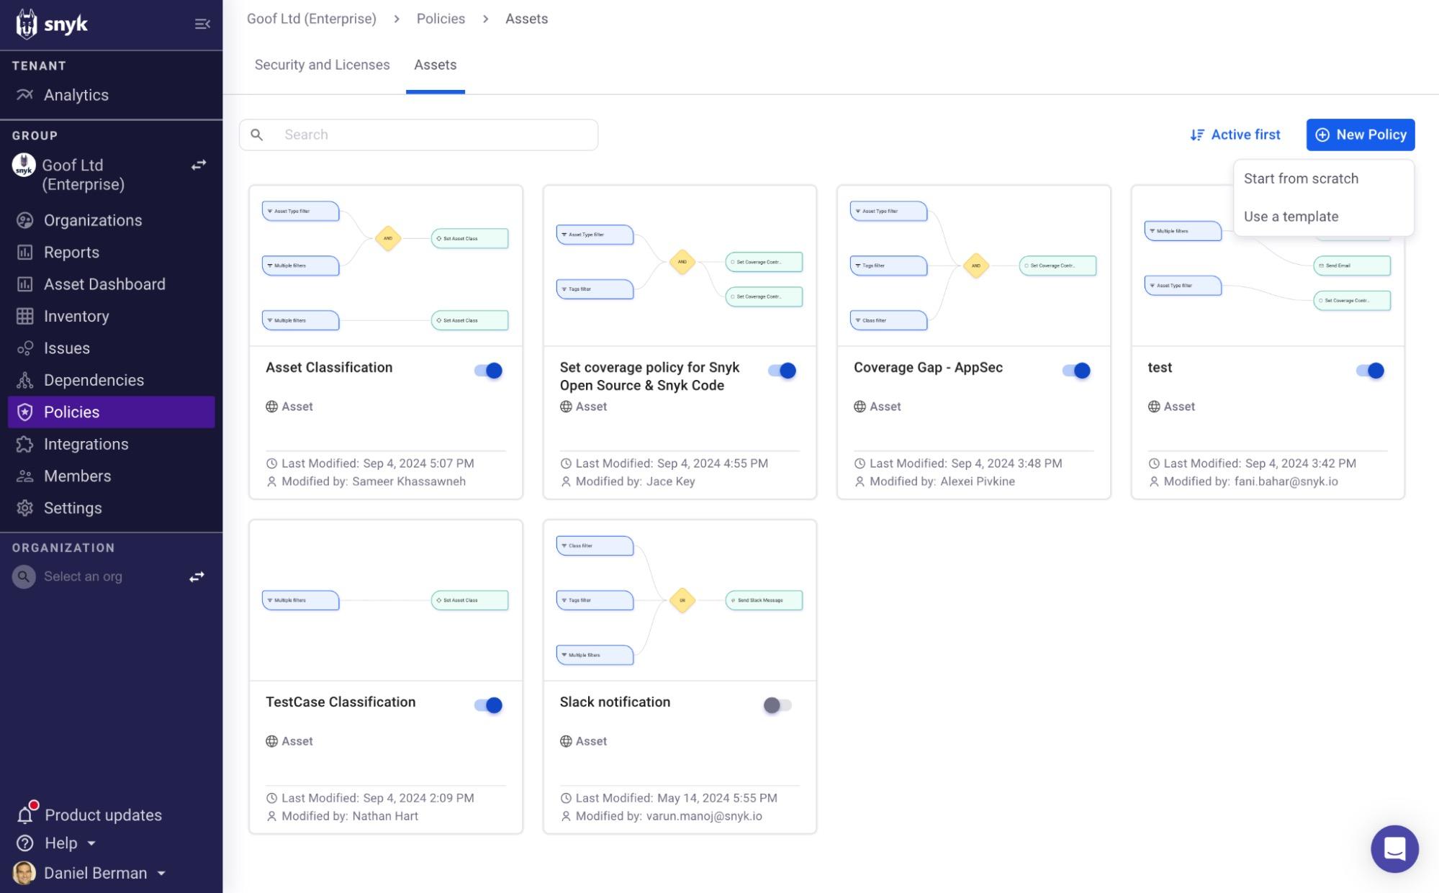Click 'Modified by: fani.bahar@snyk.io' text

tap(1250, 481)
